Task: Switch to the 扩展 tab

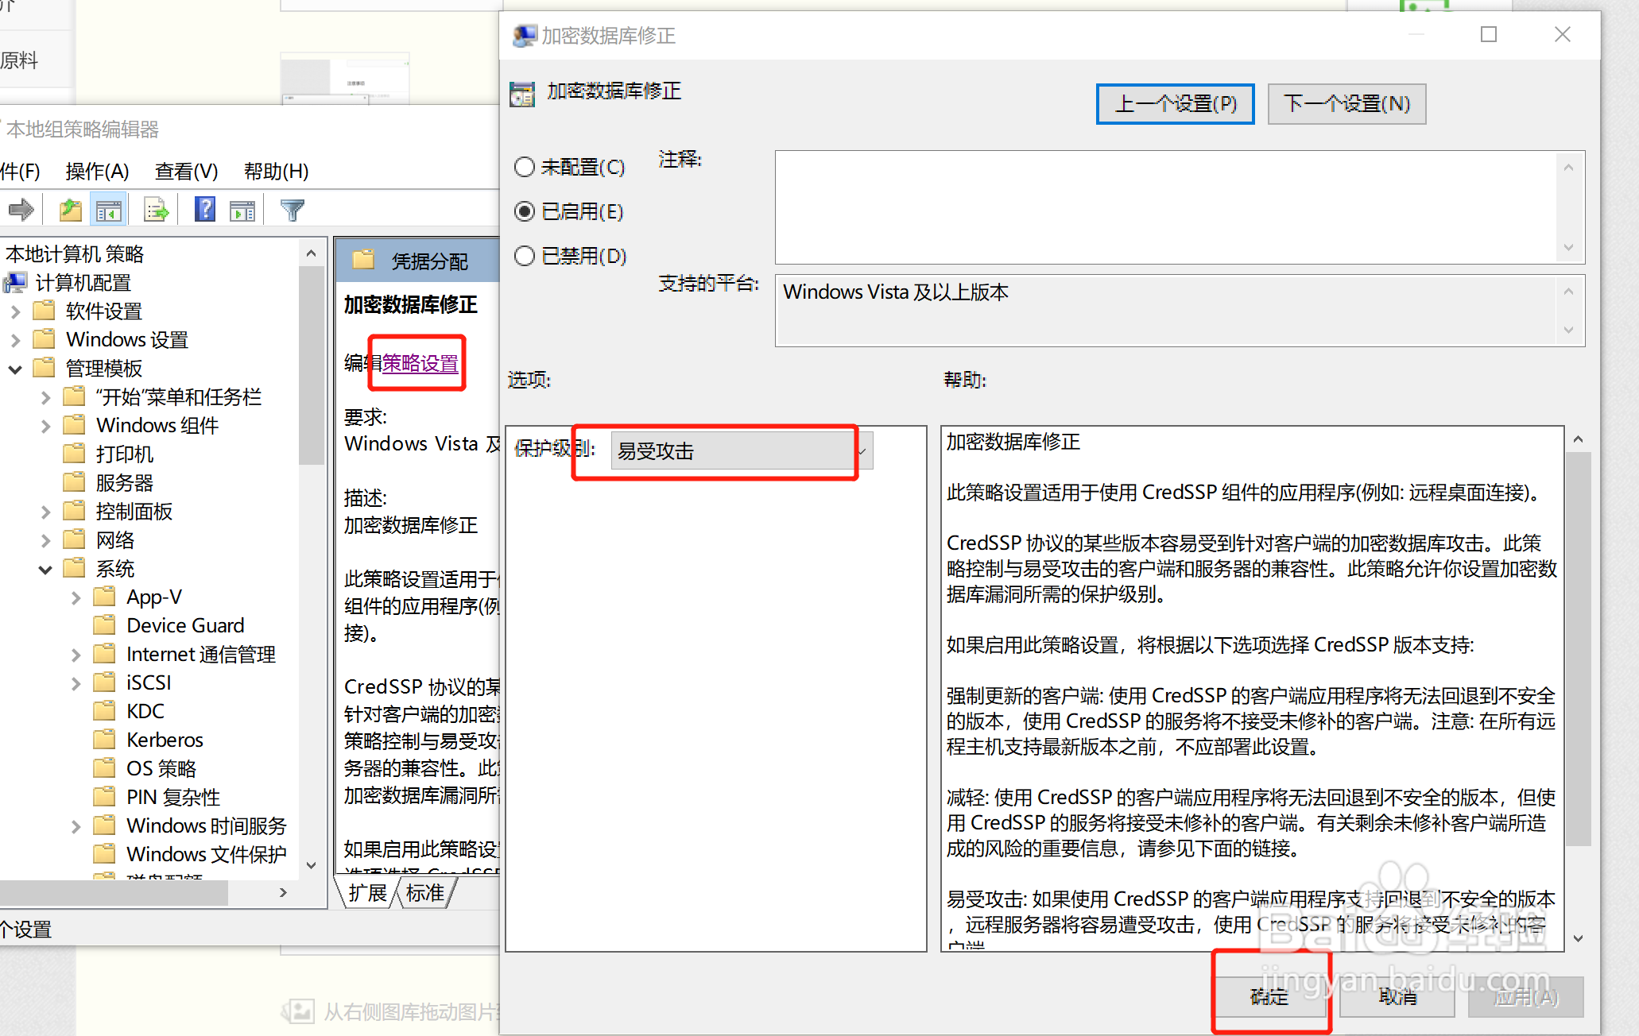Action: tap(367, 893)
